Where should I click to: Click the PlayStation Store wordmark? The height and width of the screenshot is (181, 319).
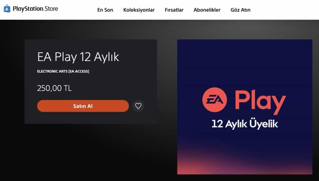point(36,9)
